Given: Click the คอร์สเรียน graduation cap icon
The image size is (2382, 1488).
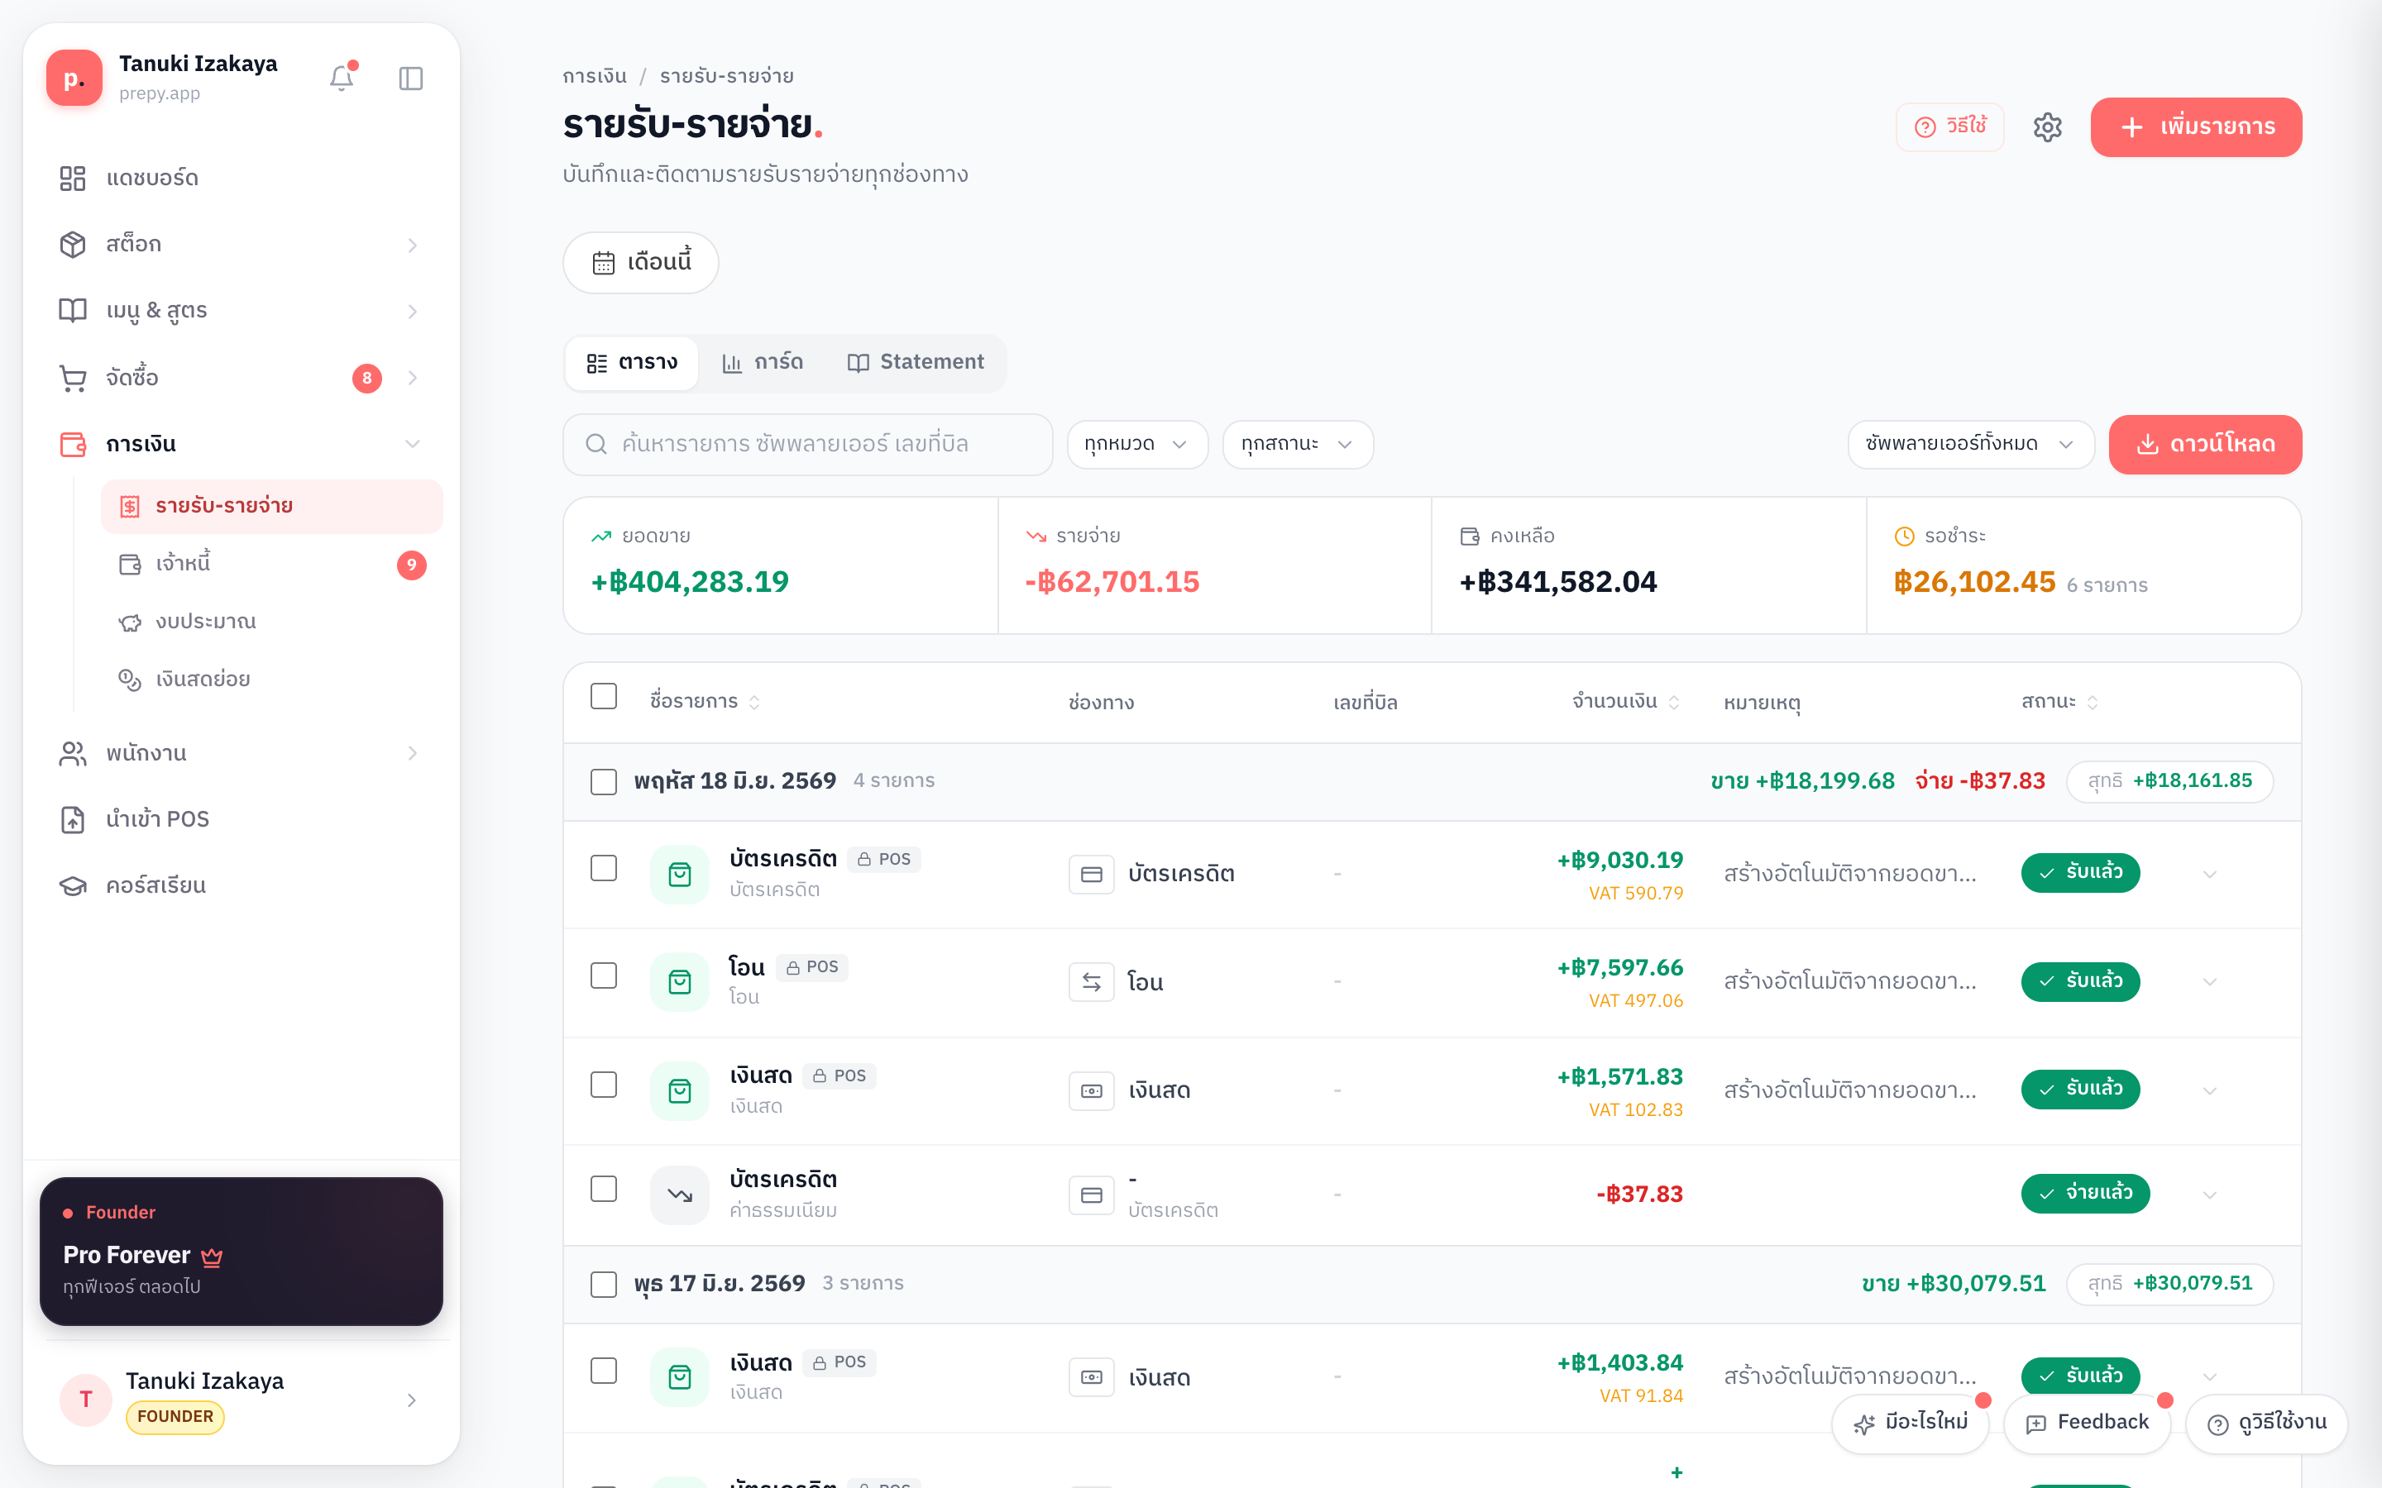Looking at the screenshot, I should coord(73,885).
